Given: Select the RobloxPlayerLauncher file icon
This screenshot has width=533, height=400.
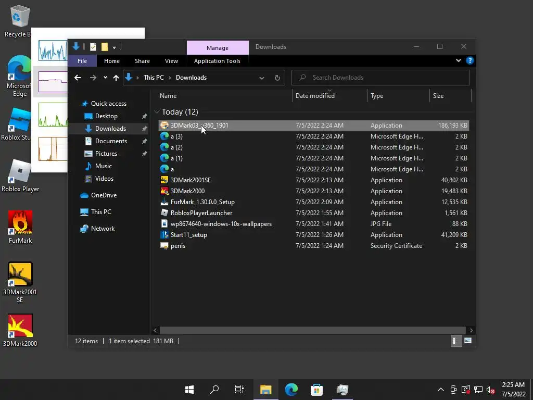Looking at the screenshot, I should pyautogui.click(x=164, y=213).
